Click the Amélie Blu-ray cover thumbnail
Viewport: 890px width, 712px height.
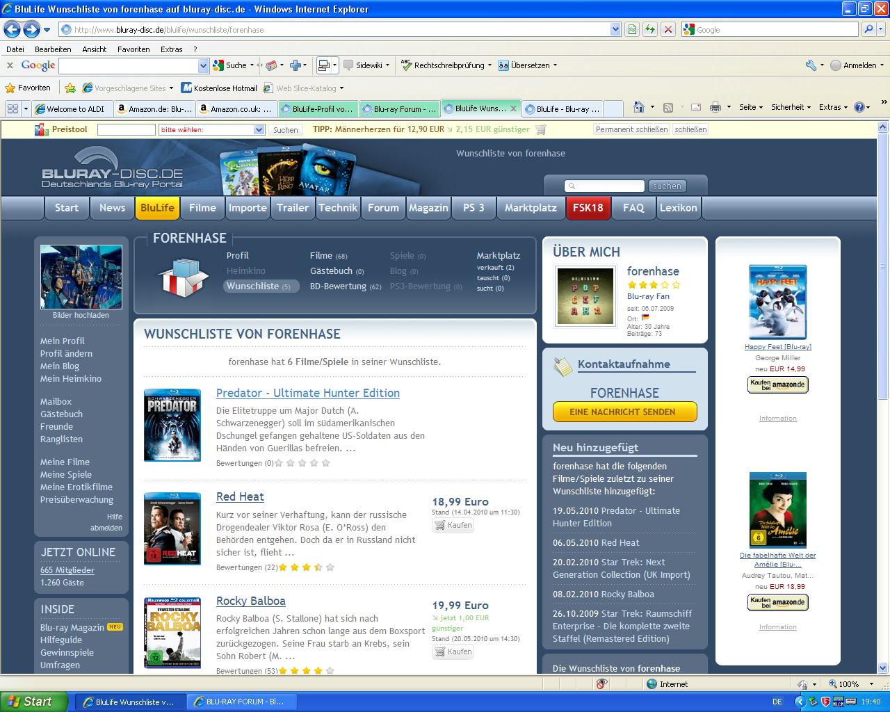coord(777,510)
